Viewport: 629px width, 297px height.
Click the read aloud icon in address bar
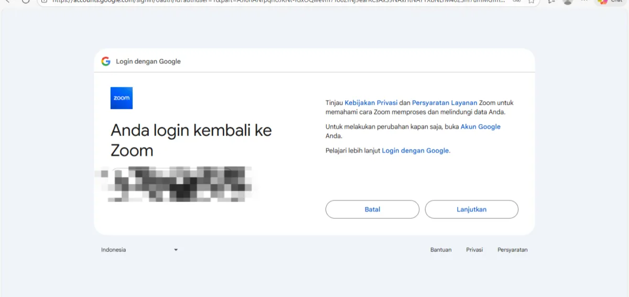point(516,2)
